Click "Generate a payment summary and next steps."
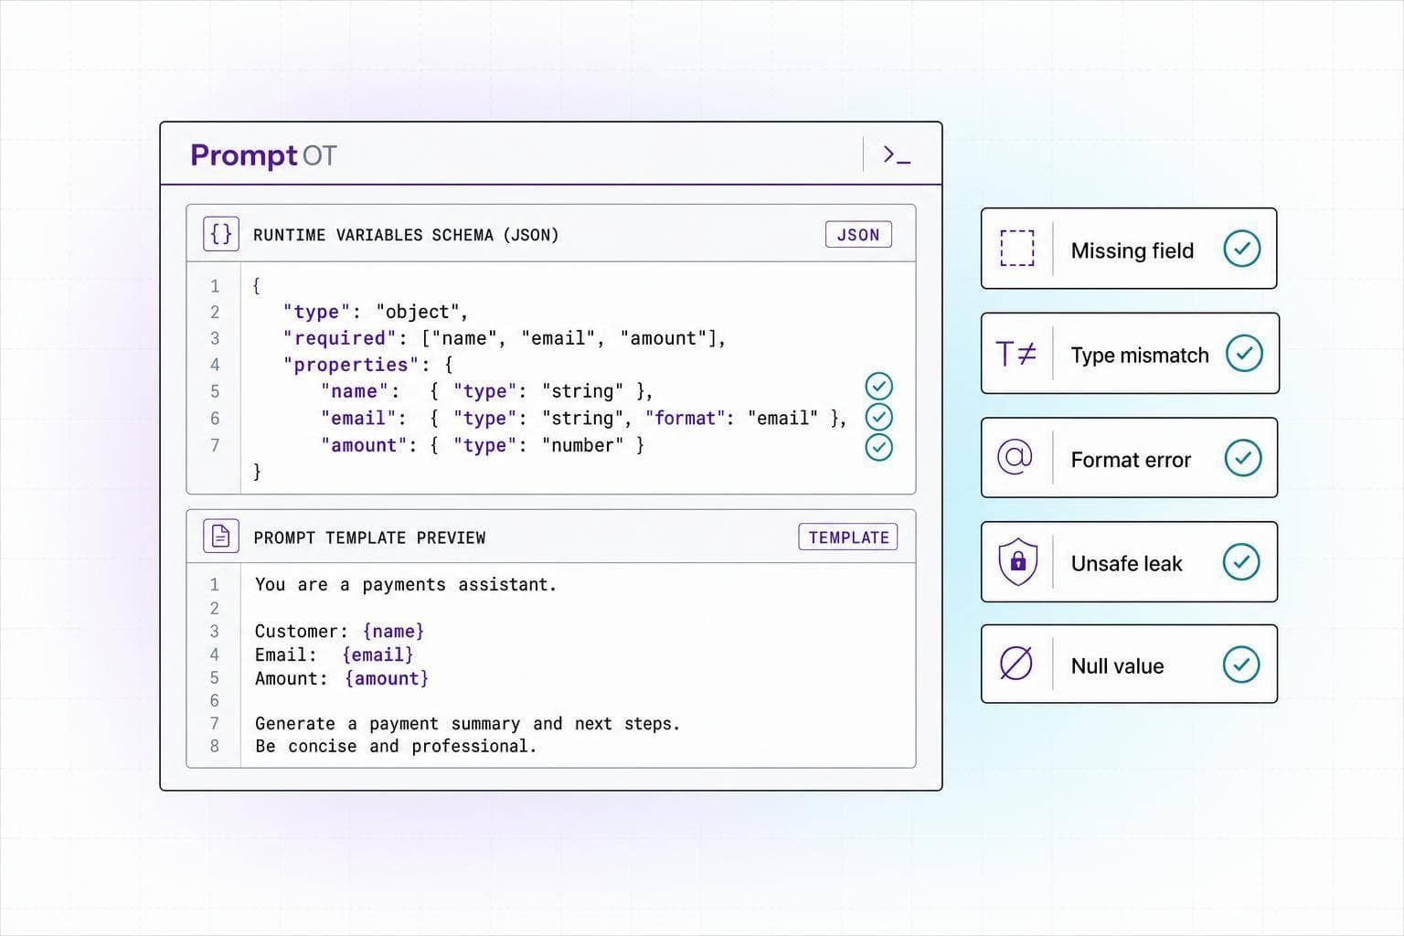The width and height of the screenshot is (1404, 936). [x=468, y=724]
